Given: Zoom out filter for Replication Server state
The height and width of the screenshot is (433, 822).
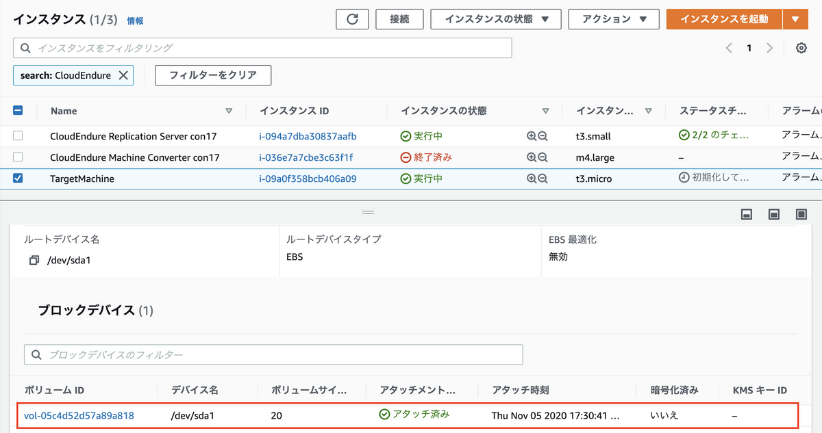Looking at the screenshot, I should [x=543, y=136].
